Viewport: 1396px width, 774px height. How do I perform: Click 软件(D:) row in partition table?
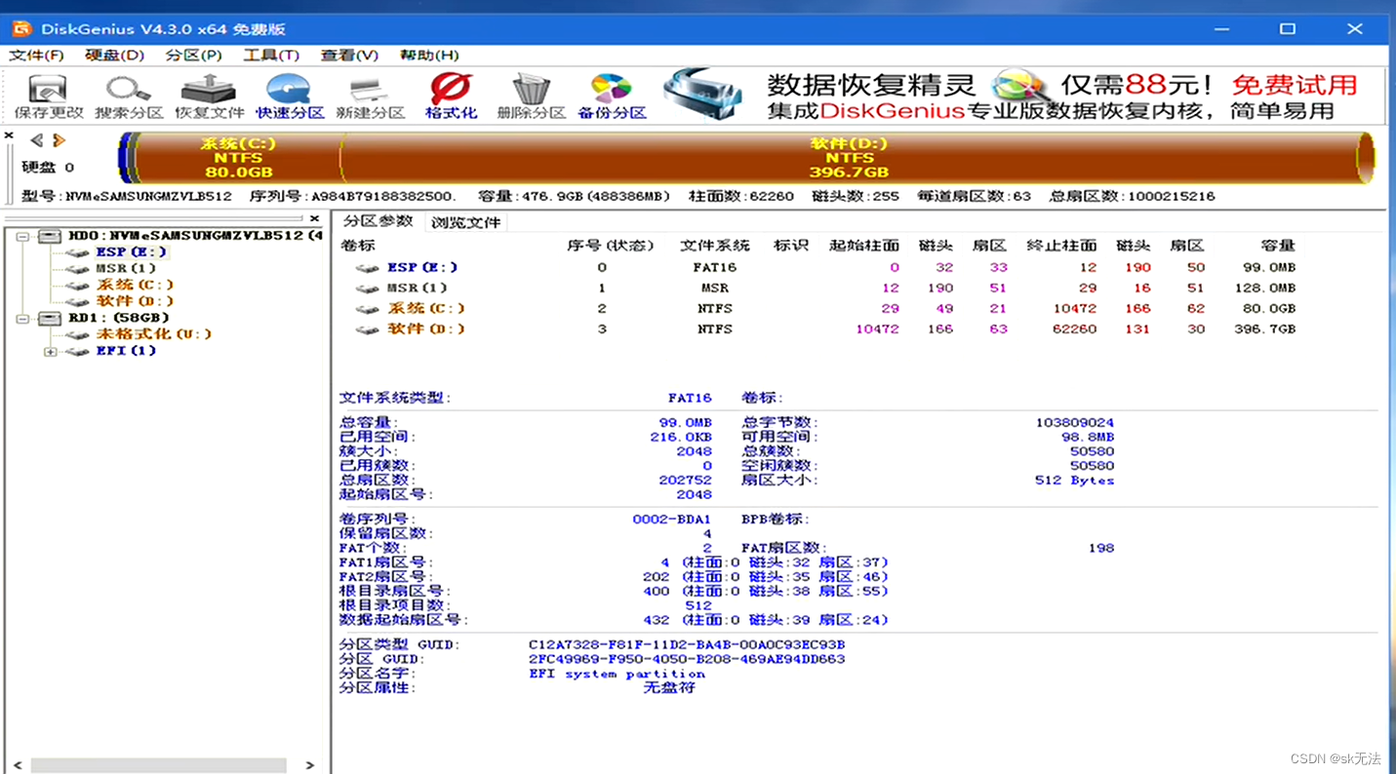825,329
